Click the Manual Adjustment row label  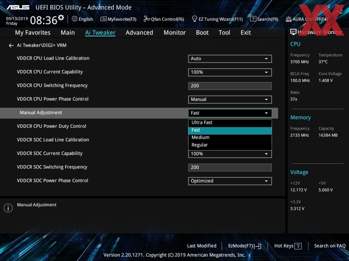[x=41, y=113]
